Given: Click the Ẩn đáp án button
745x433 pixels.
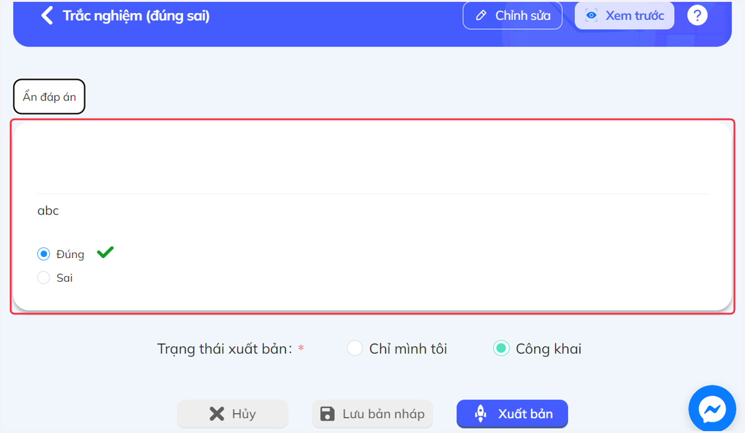Looking at the screenshot, I should point(49,97).
